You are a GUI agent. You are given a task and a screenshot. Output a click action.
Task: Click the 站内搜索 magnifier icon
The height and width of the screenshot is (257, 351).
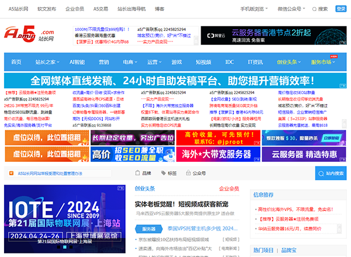[321, 173]
